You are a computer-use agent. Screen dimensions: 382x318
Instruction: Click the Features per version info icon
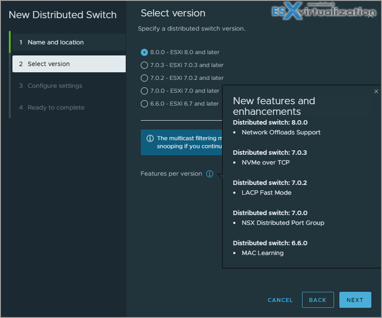click(x=210, y=174)
